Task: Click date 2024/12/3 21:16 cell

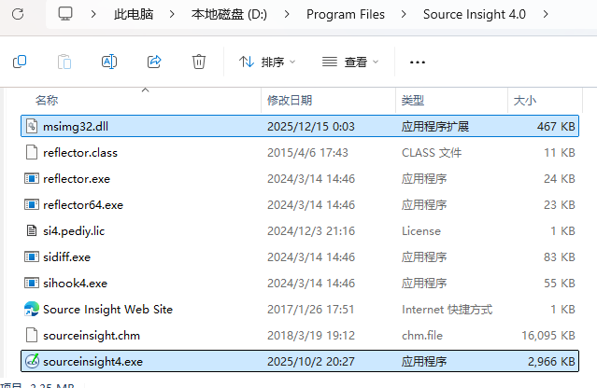Action: pos(311,230)
